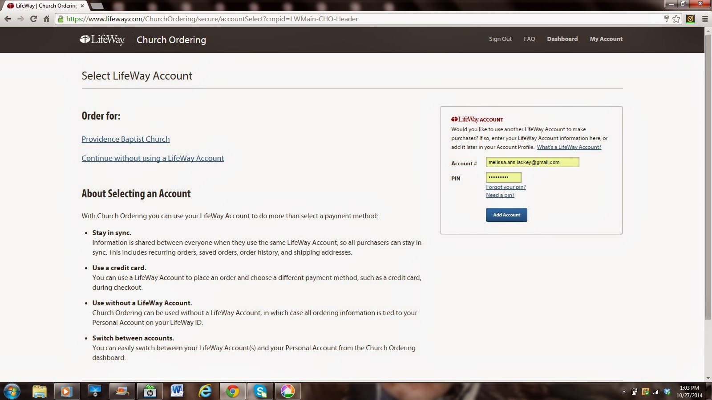Launch Internet Explorer from the taskbar

tap(205, 392)
